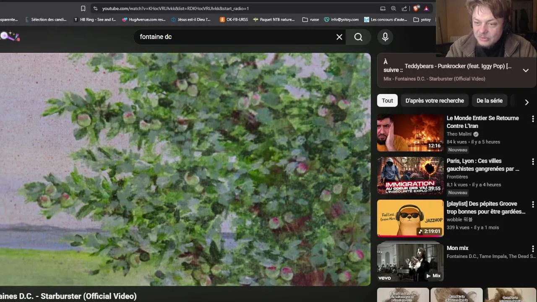The image size is (537, 302).
Task: Open site settings icon in address bar
Action: [x=95, y=8]
